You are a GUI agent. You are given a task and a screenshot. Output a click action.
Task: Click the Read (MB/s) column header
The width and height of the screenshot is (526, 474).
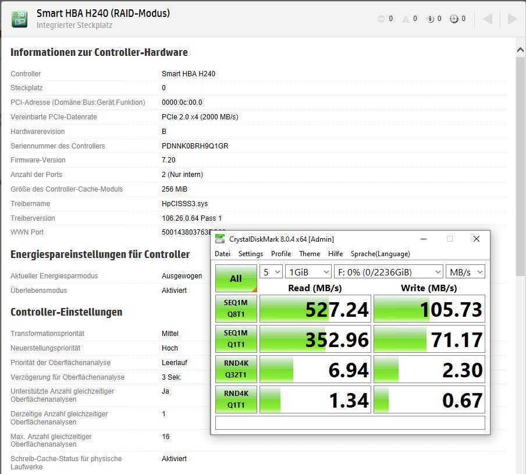(315, 288)
